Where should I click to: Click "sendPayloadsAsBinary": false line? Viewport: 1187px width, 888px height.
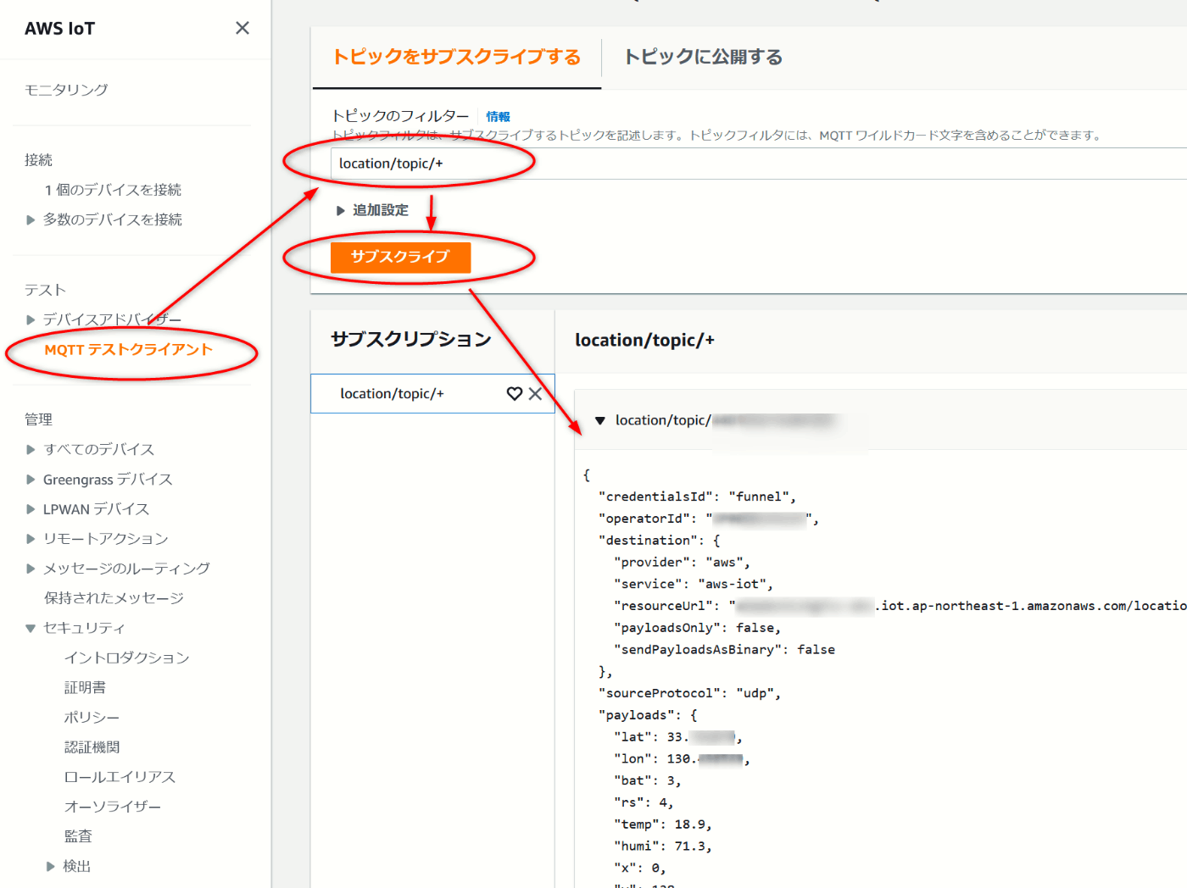(724, 650)
